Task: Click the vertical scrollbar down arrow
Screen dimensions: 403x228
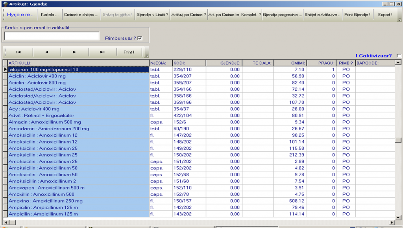Action: click(x=398, y=217)
